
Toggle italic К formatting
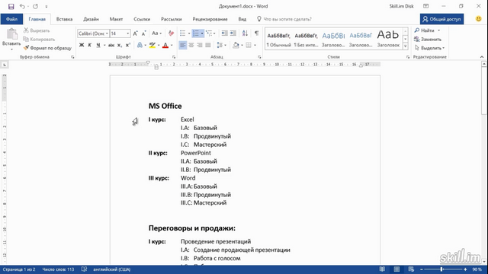(90, 46)
